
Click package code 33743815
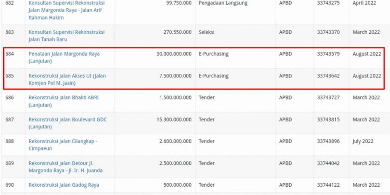point(328,120)
